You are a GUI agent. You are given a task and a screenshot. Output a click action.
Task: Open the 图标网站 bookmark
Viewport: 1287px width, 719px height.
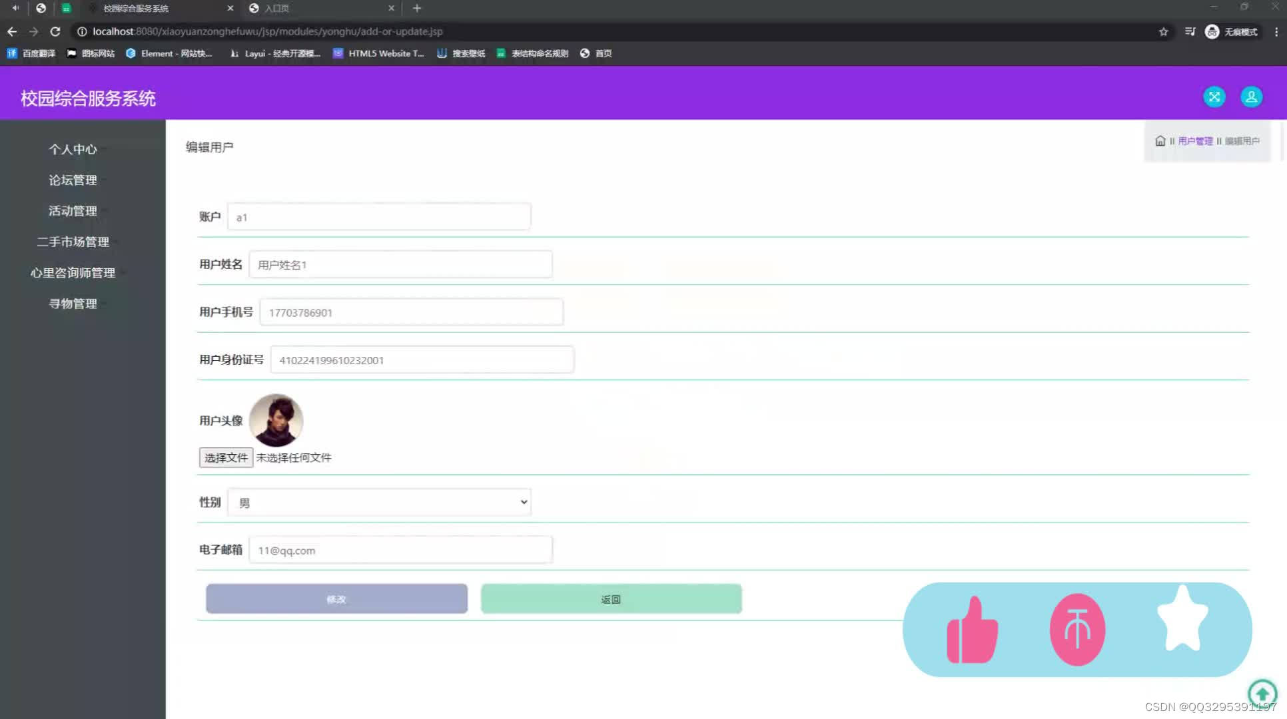(91, 53)
